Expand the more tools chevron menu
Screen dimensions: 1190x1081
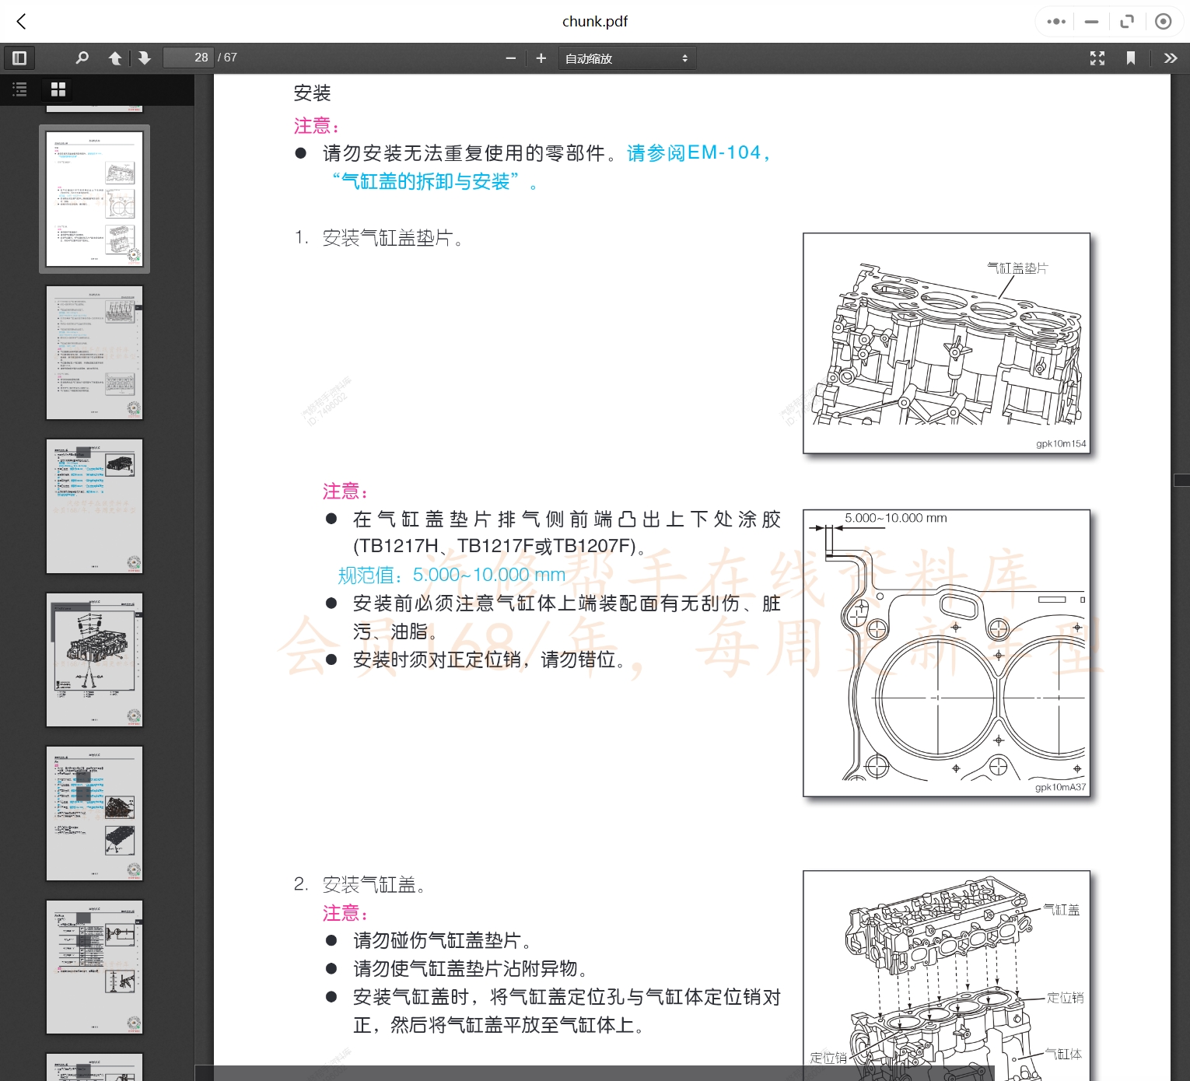[1171, 58]
